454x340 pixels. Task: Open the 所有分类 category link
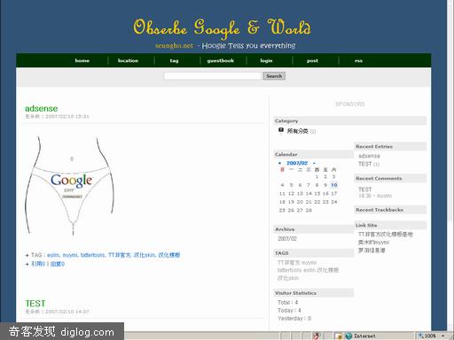(x=298, y=131)
